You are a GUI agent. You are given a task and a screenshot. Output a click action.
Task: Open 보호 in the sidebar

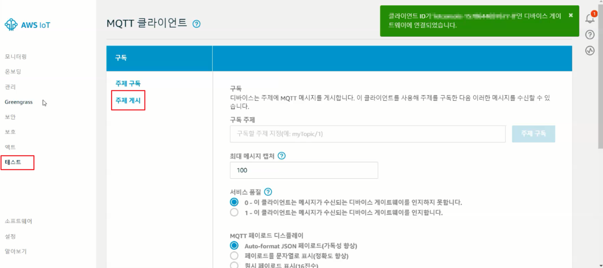click(10, 132)
